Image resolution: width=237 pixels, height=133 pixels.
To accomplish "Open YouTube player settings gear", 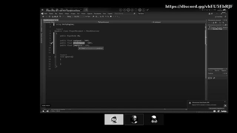I will [x=218, y=111].
